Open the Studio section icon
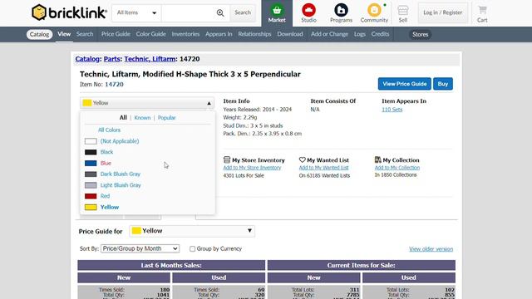Image resolution: width=532 pixels, height=299 pixels. pyautogui.click(x=308, y=10)
